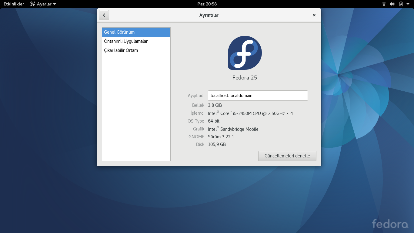Image resolution: width=414 pixels, height=233 pixels.
Task: Click the Ayrıntılar window title
Action: tap(209, 15)
